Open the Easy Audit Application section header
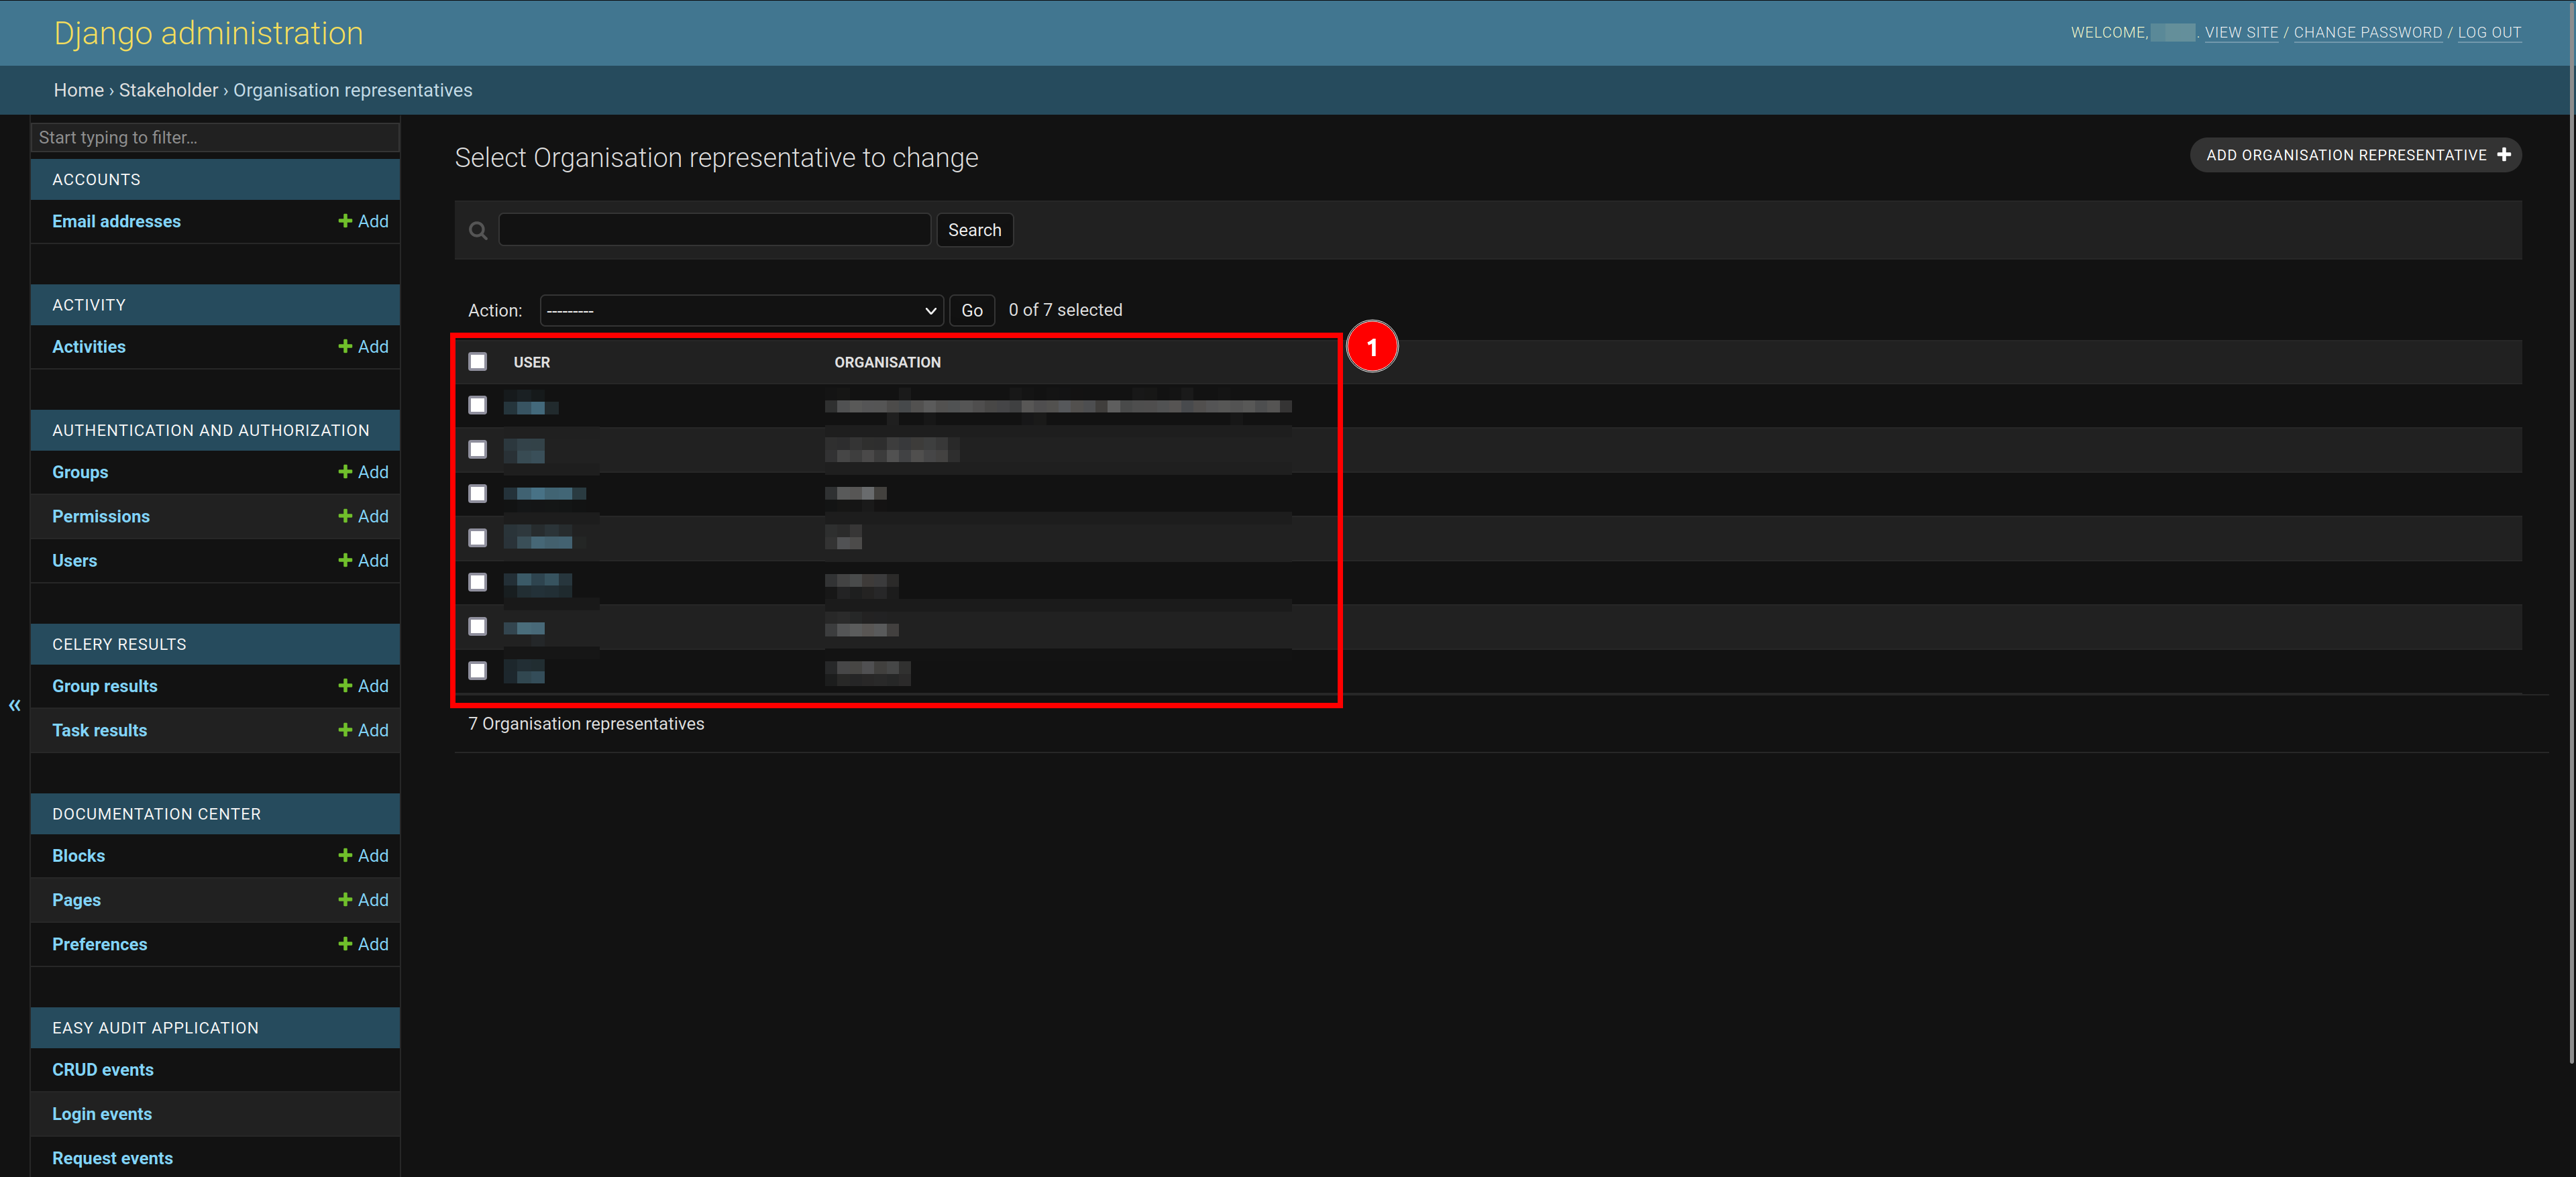Viewport: 2576px width, 1177px height. click(x=155, y=1028)
